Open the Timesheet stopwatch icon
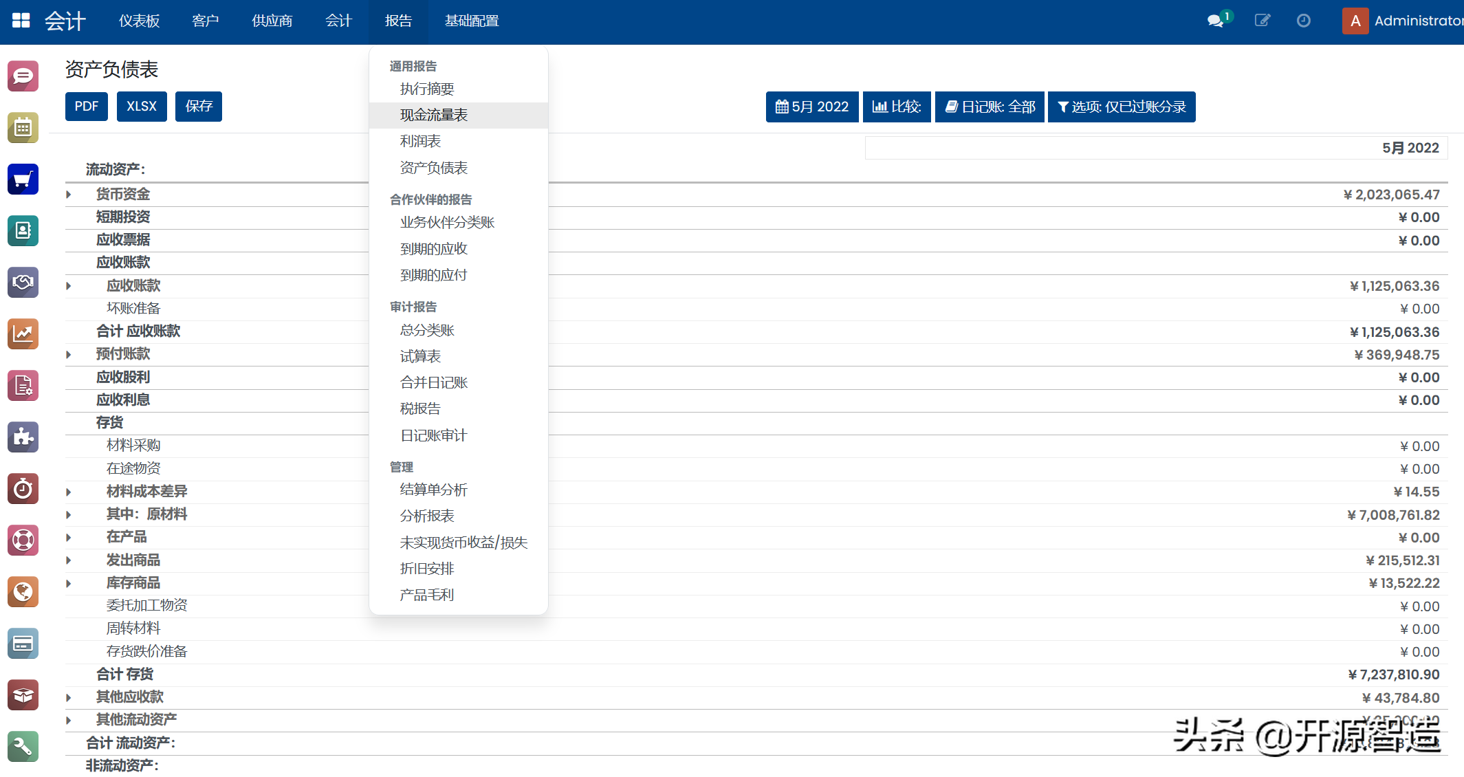1464x777 pixels. (23, 489)
